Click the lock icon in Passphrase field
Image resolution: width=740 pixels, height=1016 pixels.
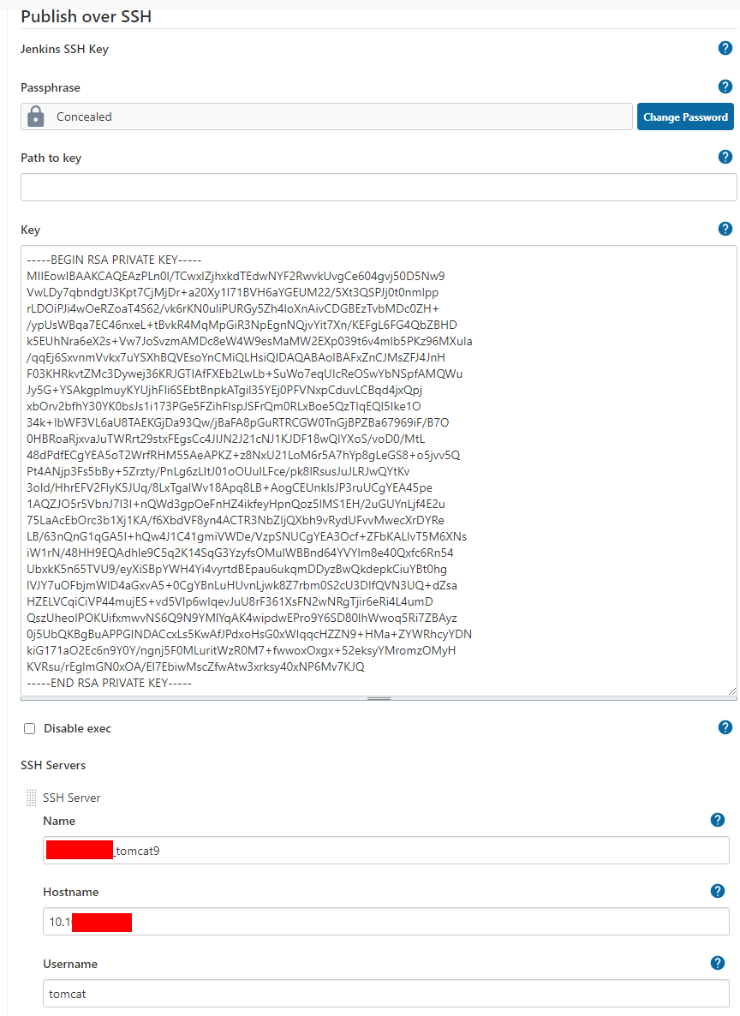click(x=36, y=117)
